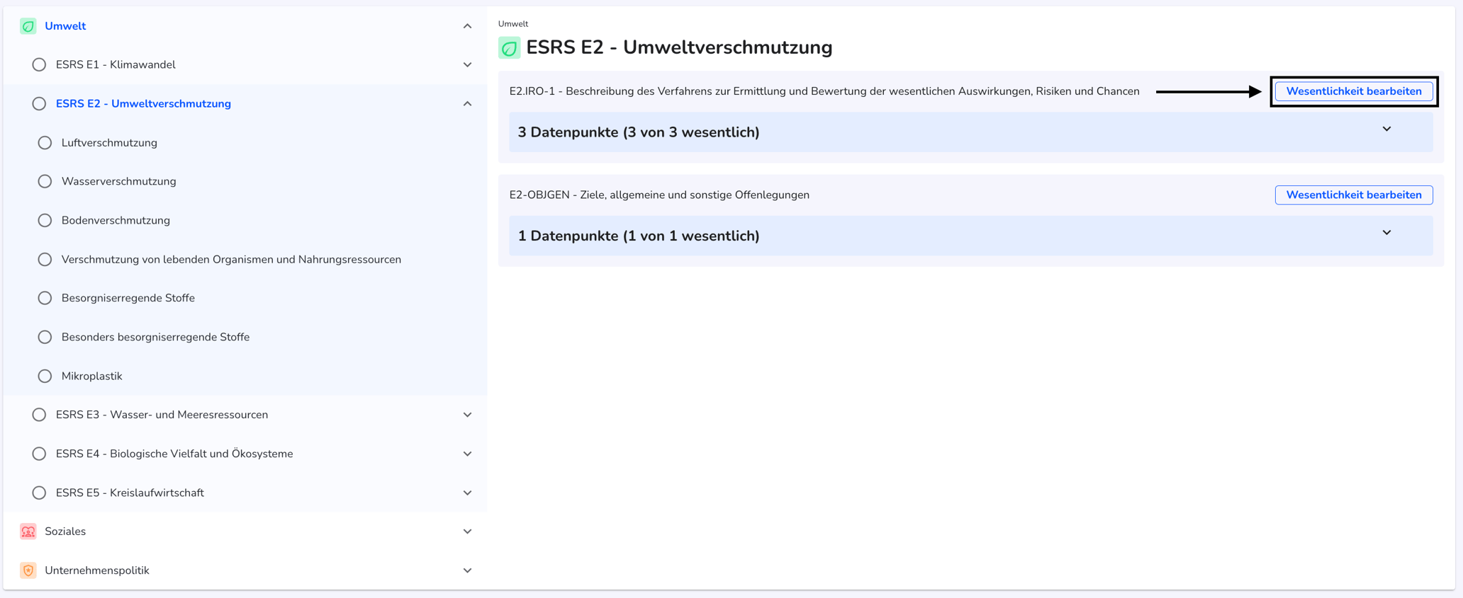Click the 3 Datenpunkte (3 von 3 wesentlich) bar
1463x598 pixels.
tap(971, 132)
